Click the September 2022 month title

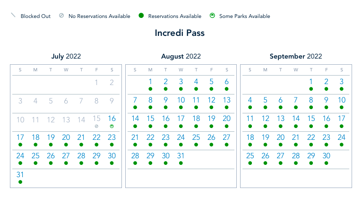295,56
